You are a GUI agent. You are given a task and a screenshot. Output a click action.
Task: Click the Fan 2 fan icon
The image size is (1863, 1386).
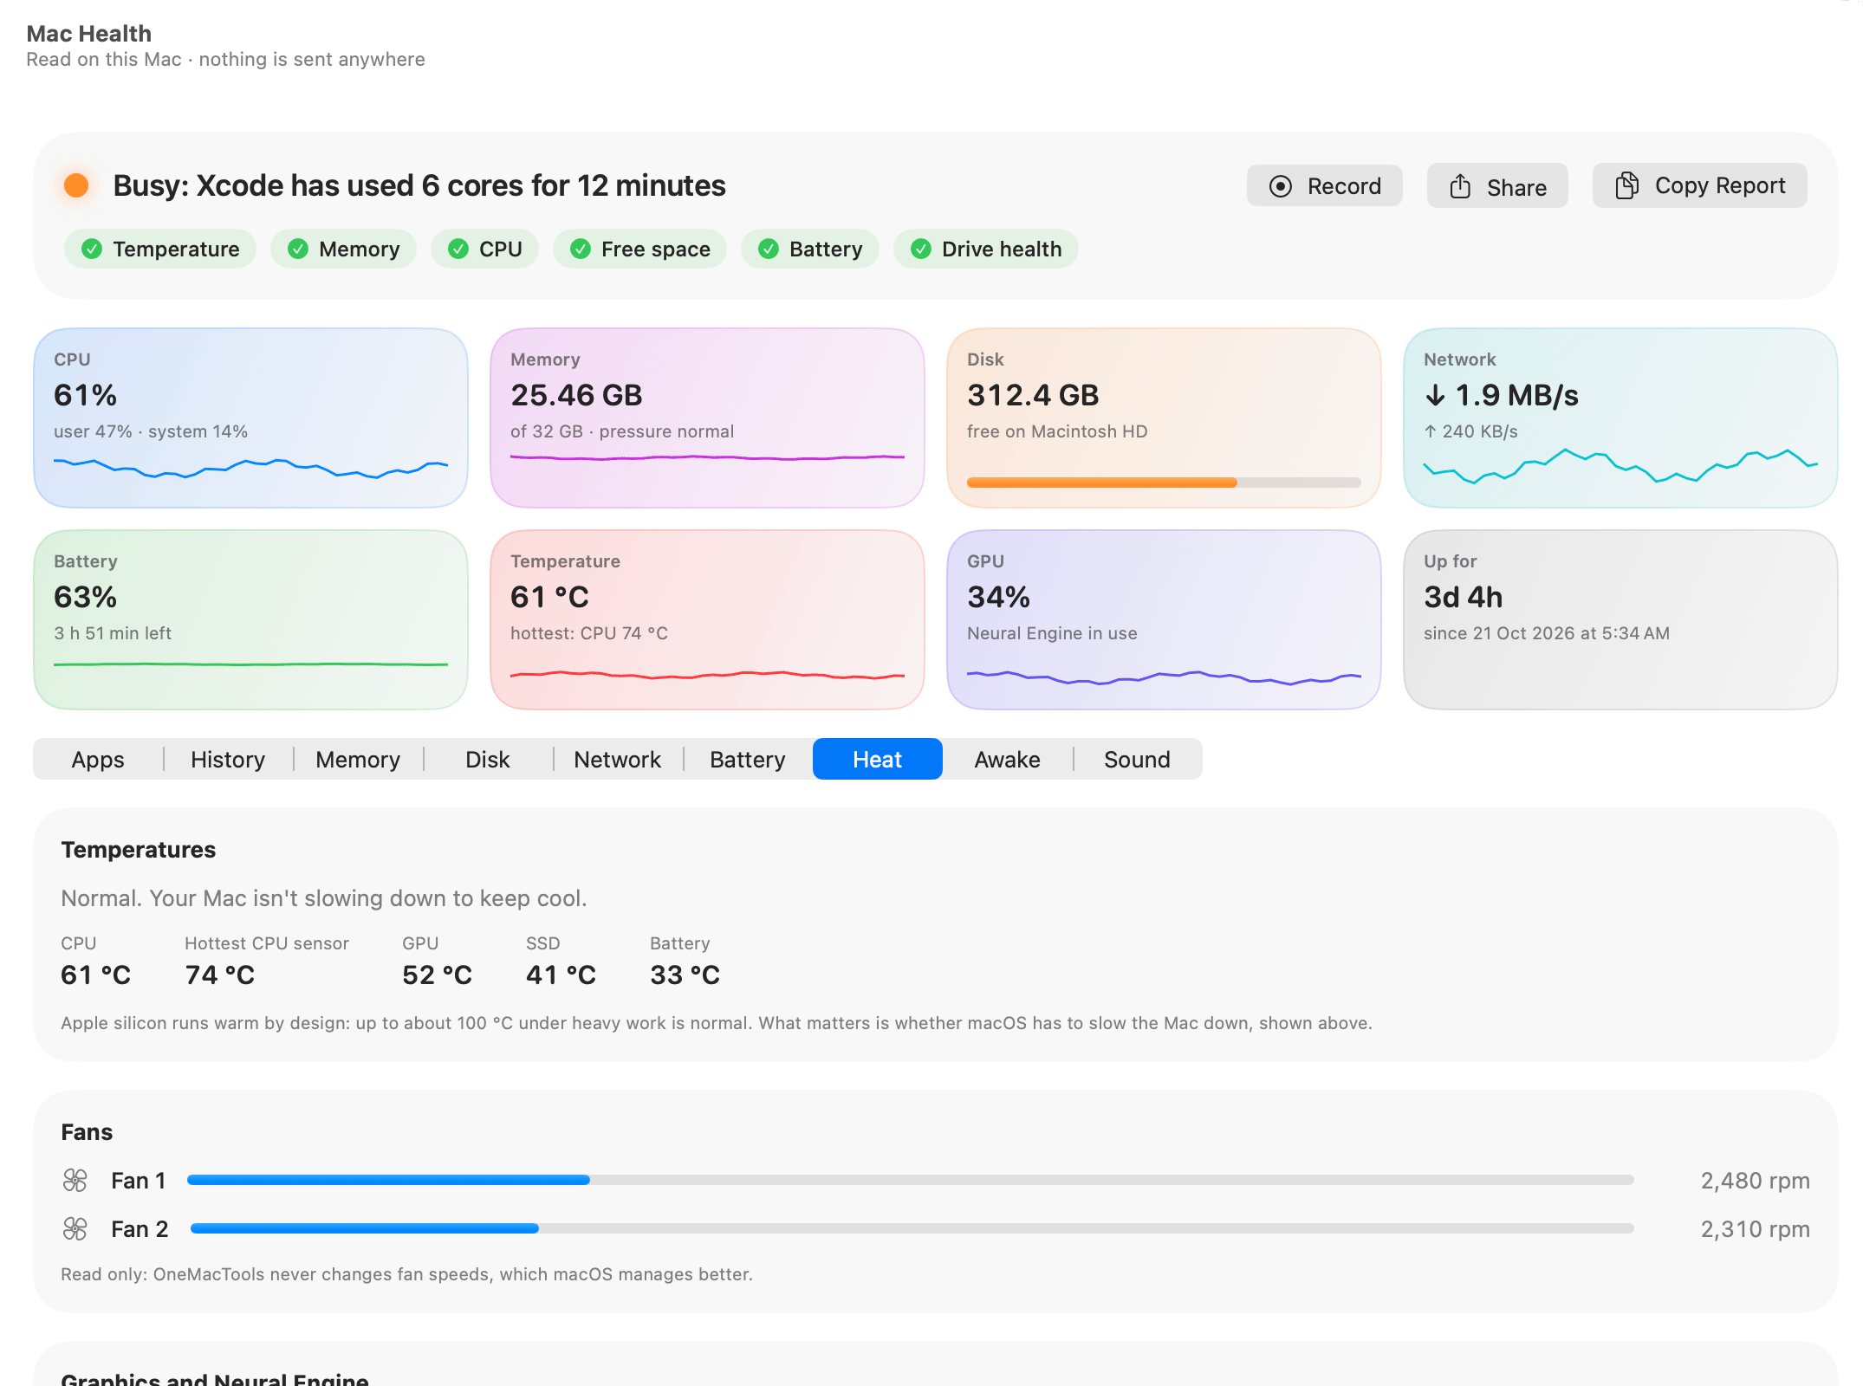point(75,1228)
